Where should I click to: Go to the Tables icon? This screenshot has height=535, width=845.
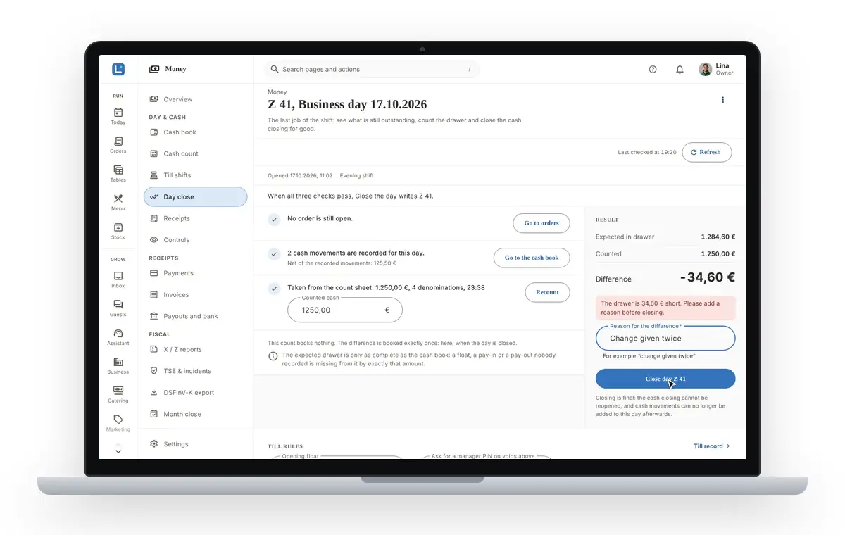[x=118, y=174]
